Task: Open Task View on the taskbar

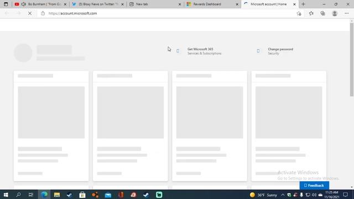Action: tap(31, 195)
